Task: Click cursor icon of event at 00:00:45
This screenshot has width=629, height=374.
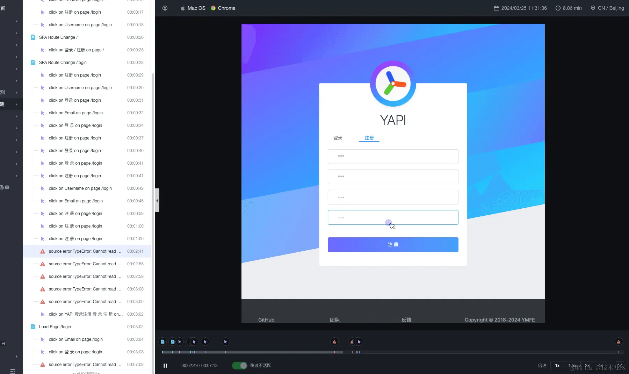Action: pyautogui.click(x=43, y=201)
